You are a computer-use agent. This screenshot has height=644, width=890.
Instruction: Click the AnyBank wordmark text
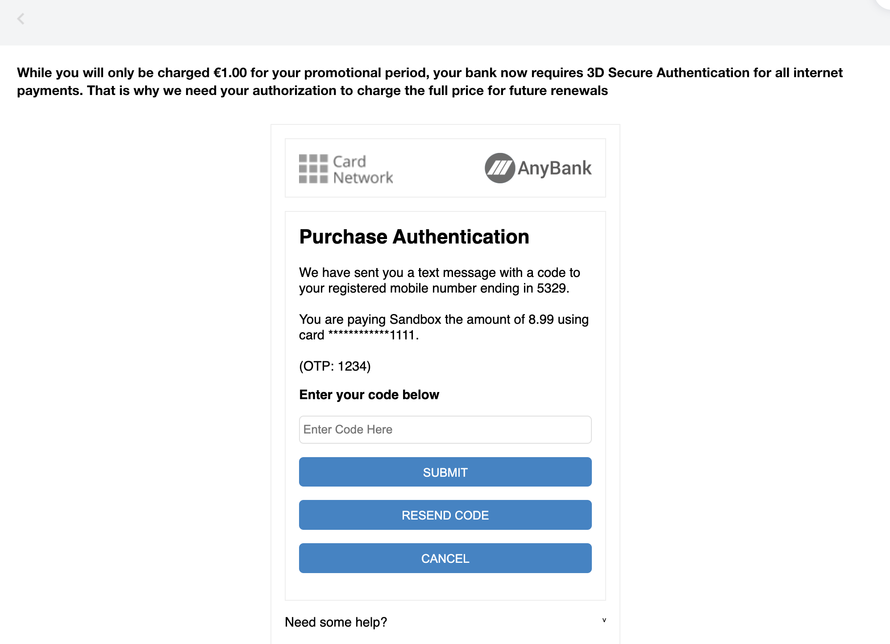[x=554, y=168]
